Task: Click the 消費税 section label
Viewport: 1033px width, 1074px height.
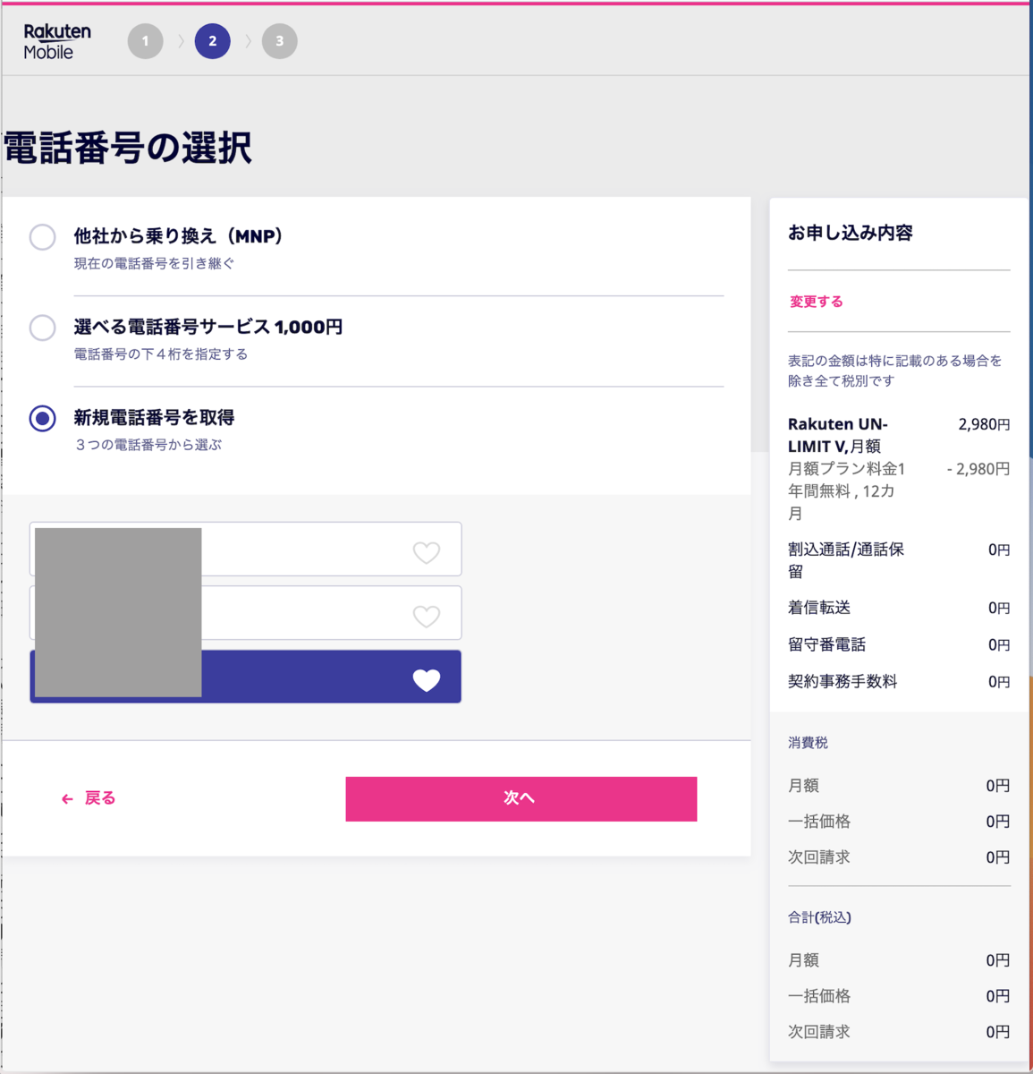Action: click(808, 743)
